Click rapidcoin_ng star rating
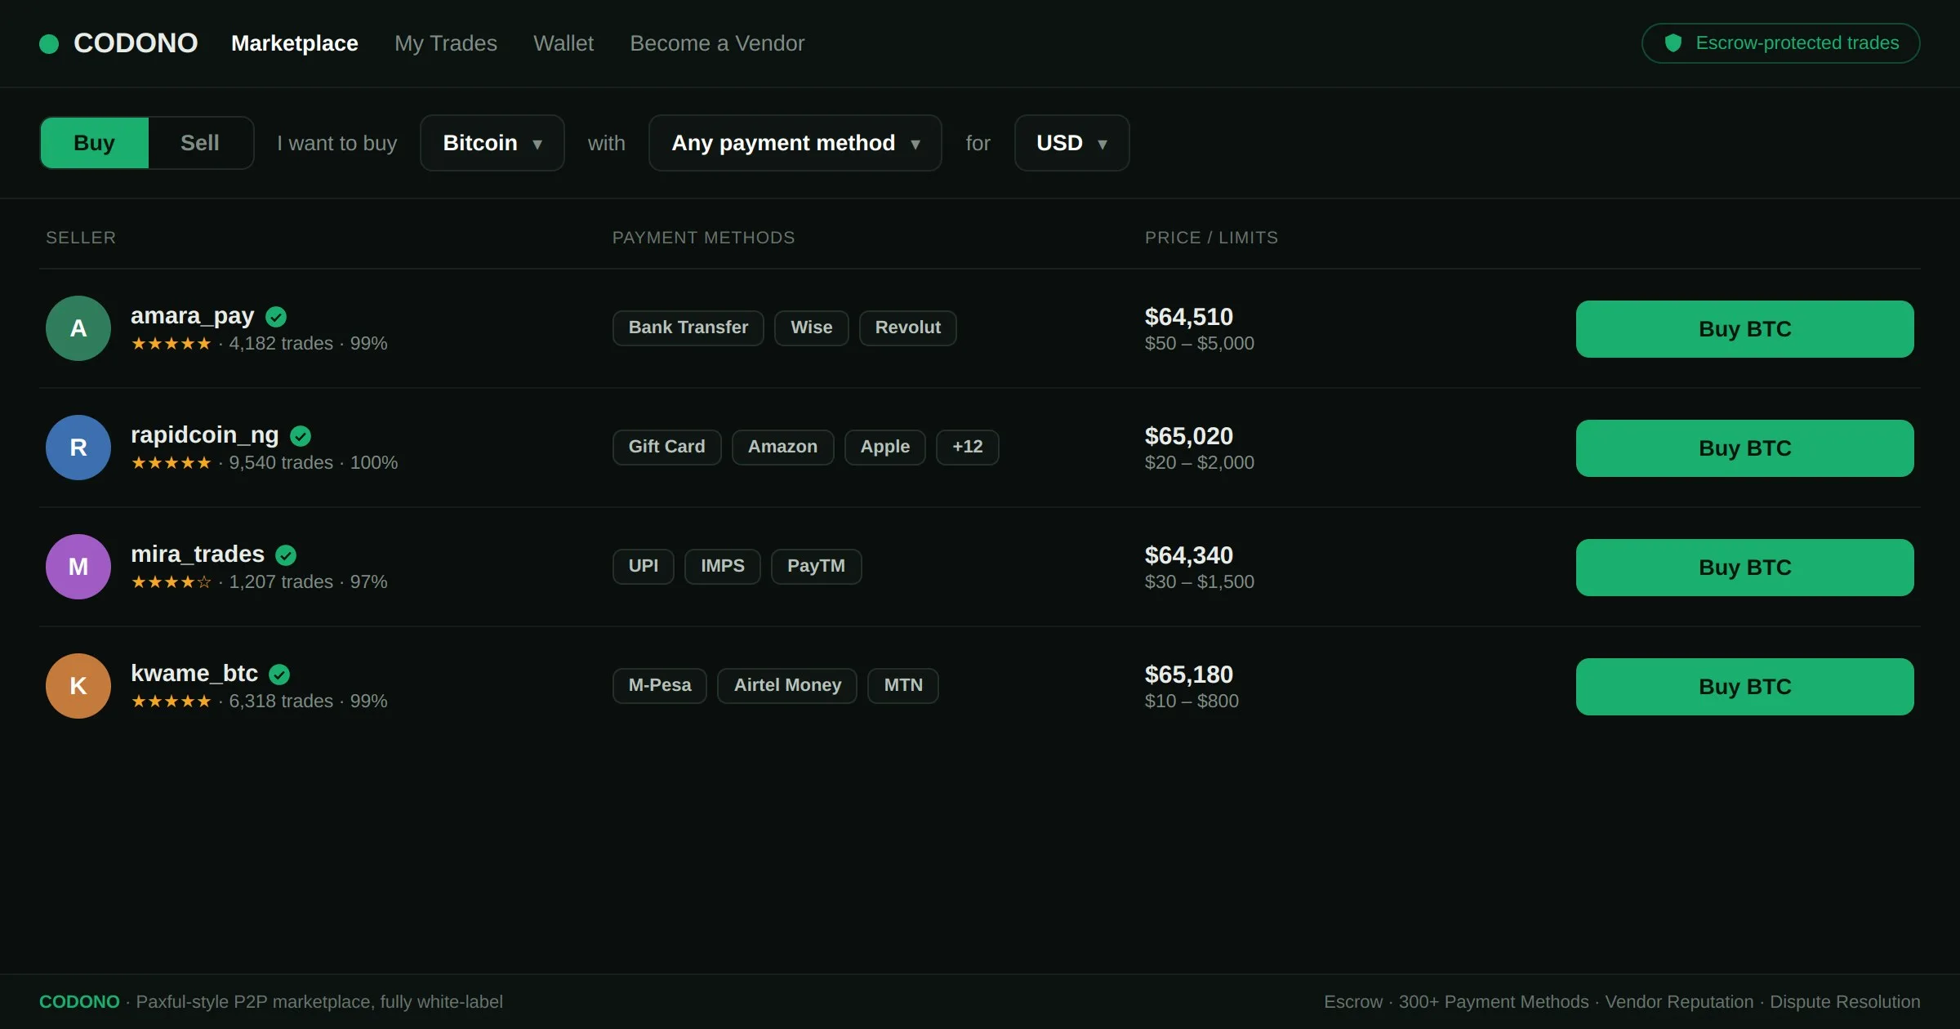 (171, 463)
